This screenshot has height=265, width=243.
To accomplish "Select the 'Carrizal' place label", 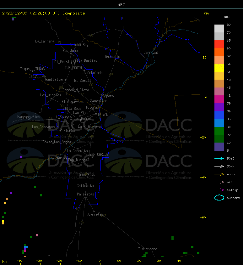I will click(151, 53).
